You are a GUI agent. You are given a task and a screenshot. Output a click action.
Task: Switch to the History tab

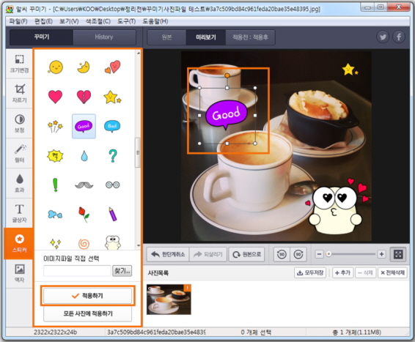pyautogui.click(x=104, y=37)
